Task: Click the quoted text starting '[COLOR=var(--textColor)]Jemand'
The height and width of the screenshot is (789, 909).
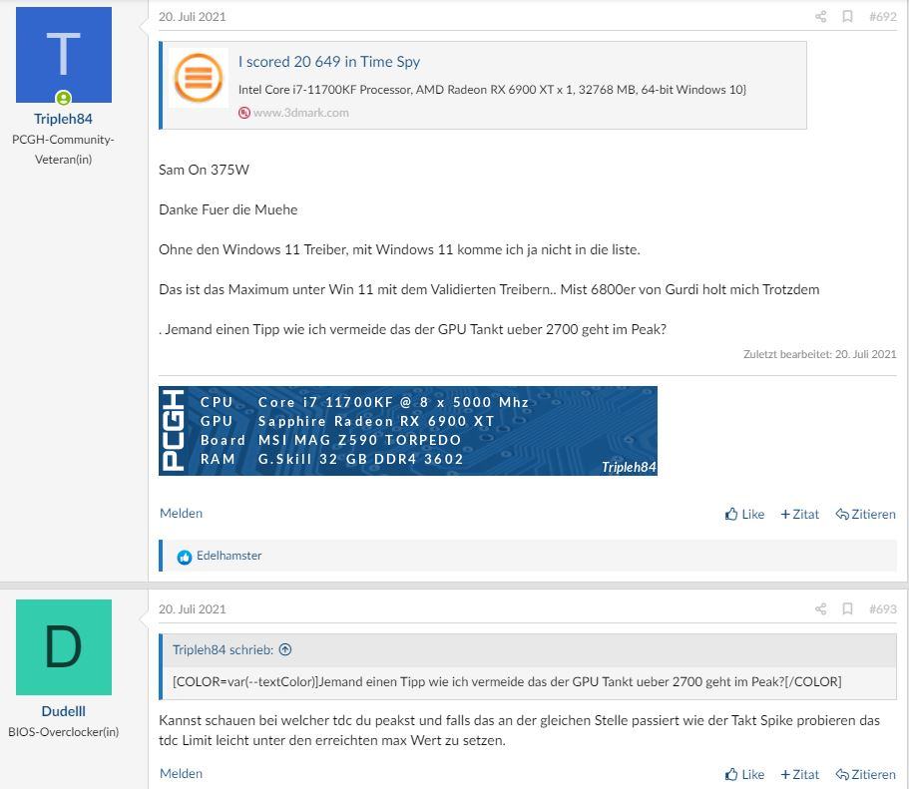Action: point(507,681)
